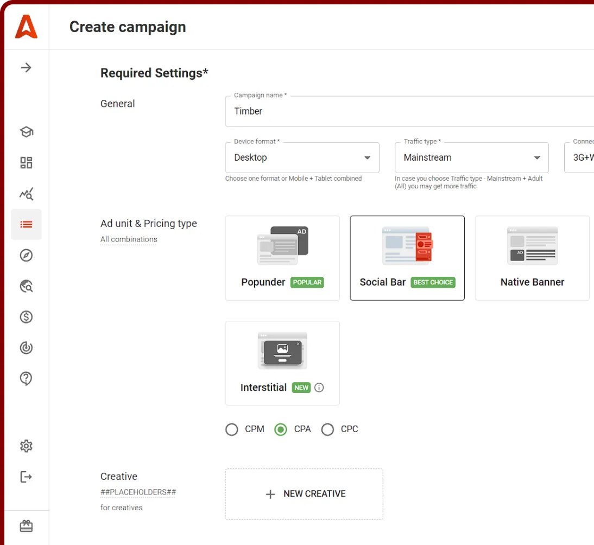Select the CPM pricing radio button
The image size is (594, 545).
point(232,430)
